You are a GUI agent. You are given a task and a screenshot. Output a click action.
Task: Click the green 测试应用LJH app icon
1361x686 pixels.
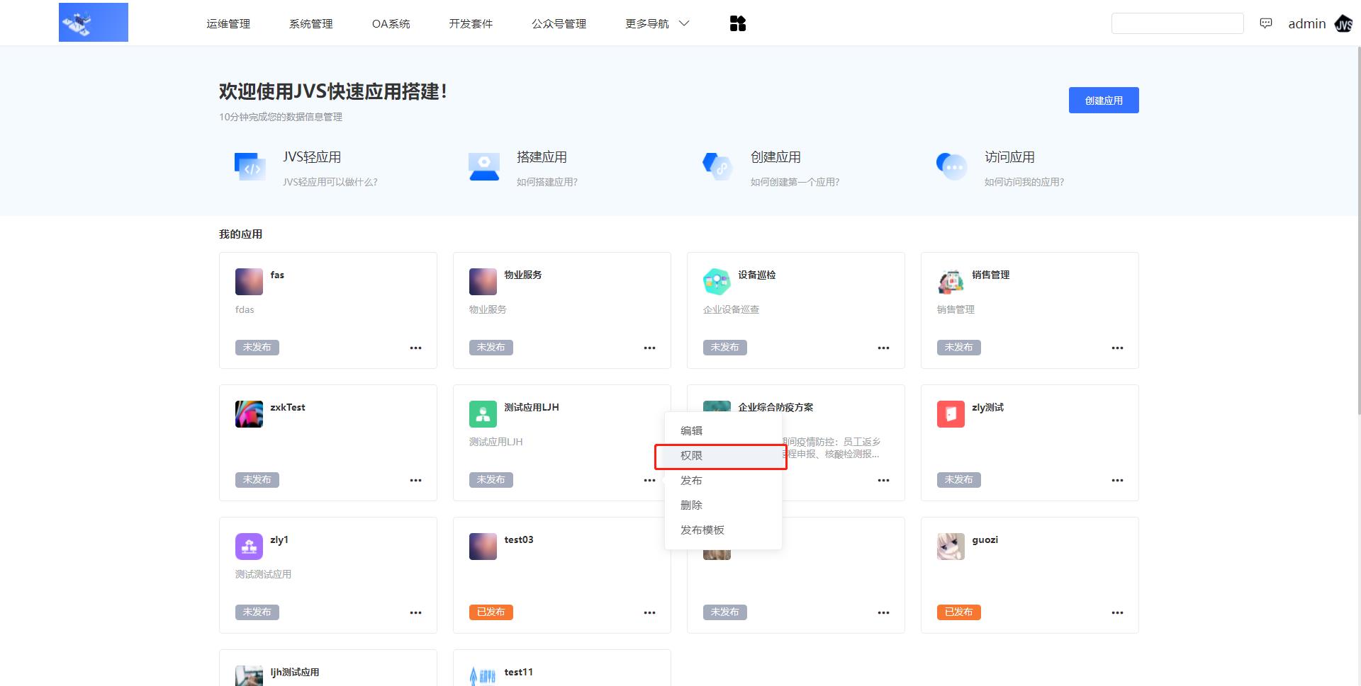[x=483, y=414]
